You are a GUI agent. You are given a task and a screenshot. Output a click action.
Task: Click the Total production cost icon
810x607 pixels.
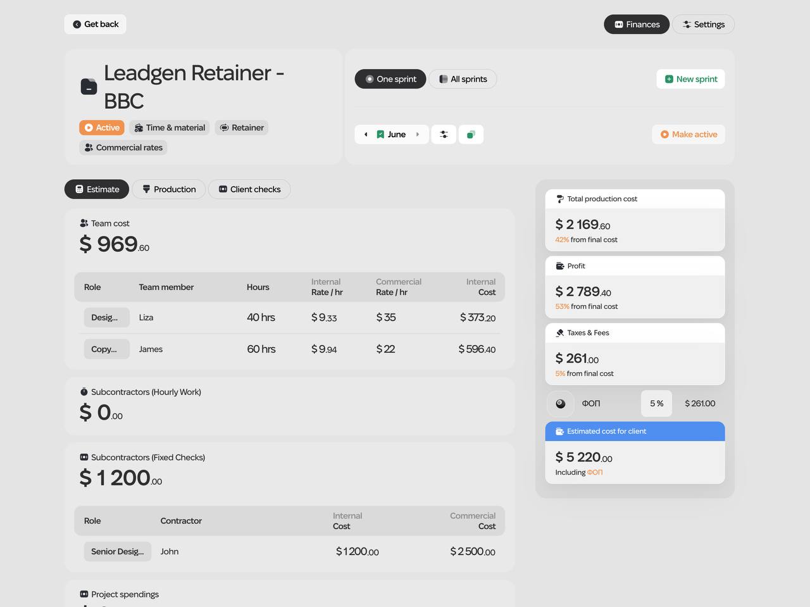tap(559, 199)
